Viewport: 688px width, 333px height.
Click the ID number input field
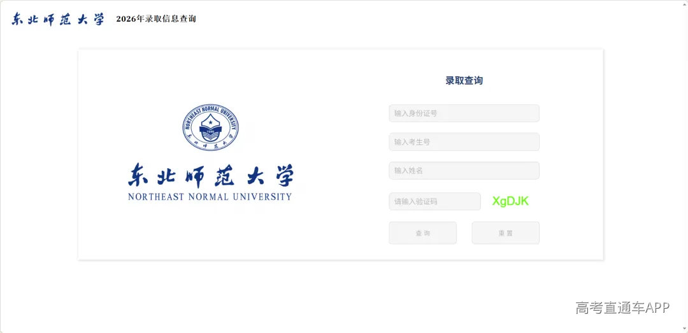point(464,113)
